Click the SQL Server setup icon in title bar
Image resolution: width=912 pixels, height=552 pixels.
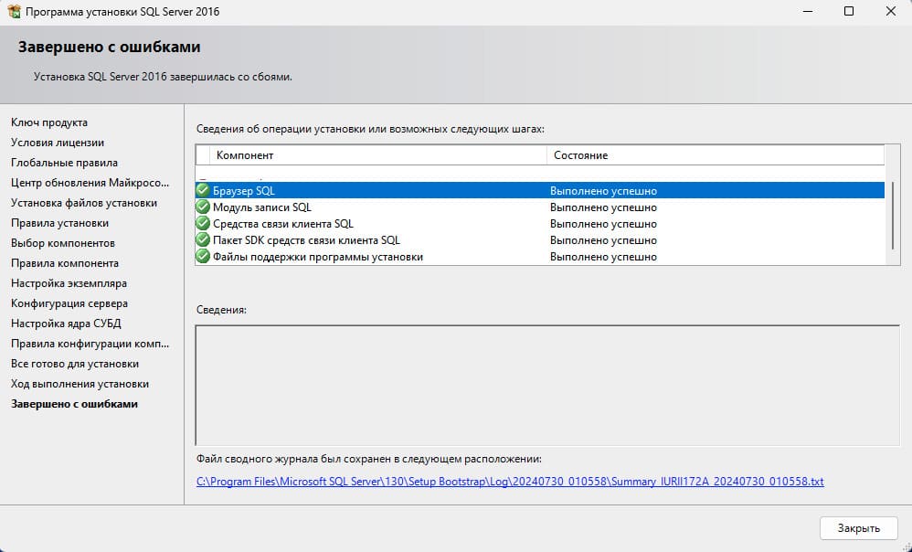pyautogui.click(x=14, y=12)
